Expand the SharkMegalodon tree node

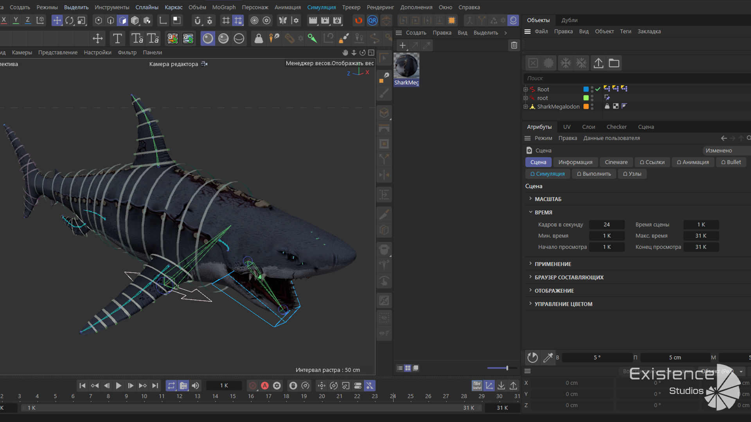[526, 107]
